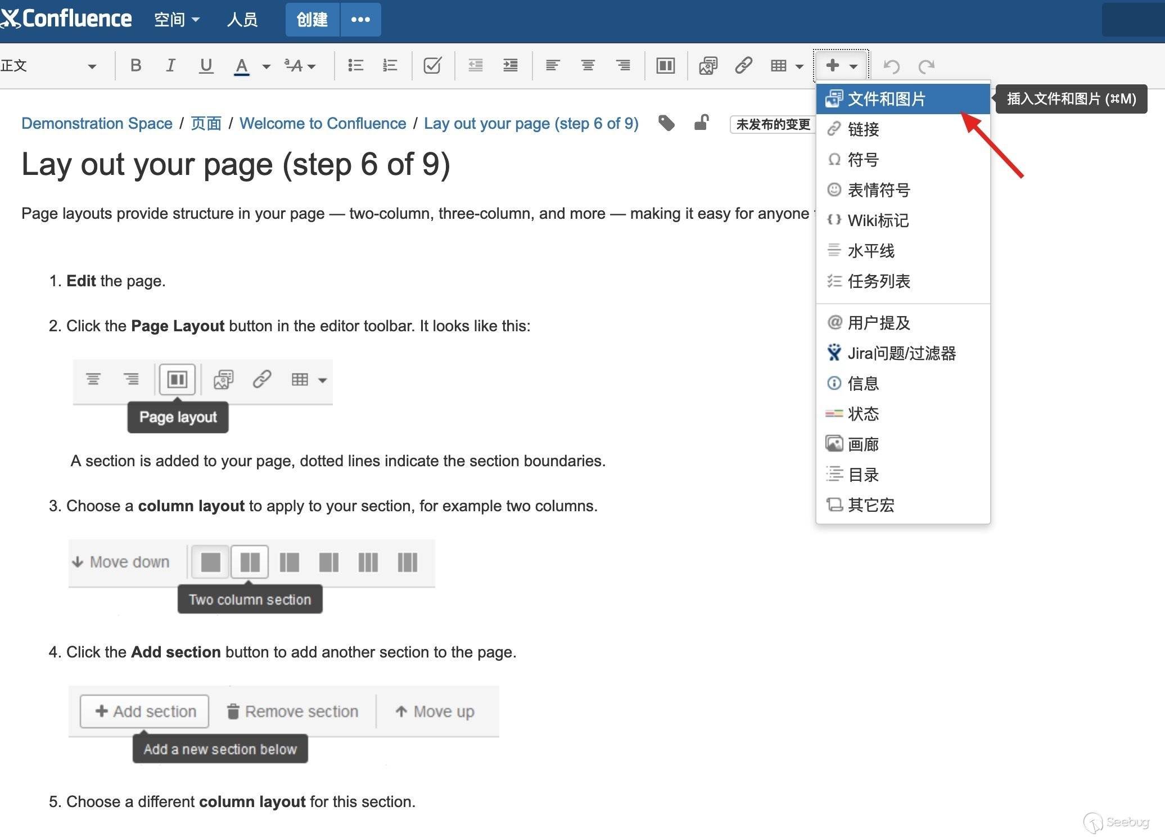This screenshot has height=838, width=1165.
Task: Click the Page layout toolbar icon
Action: point(665,66)
